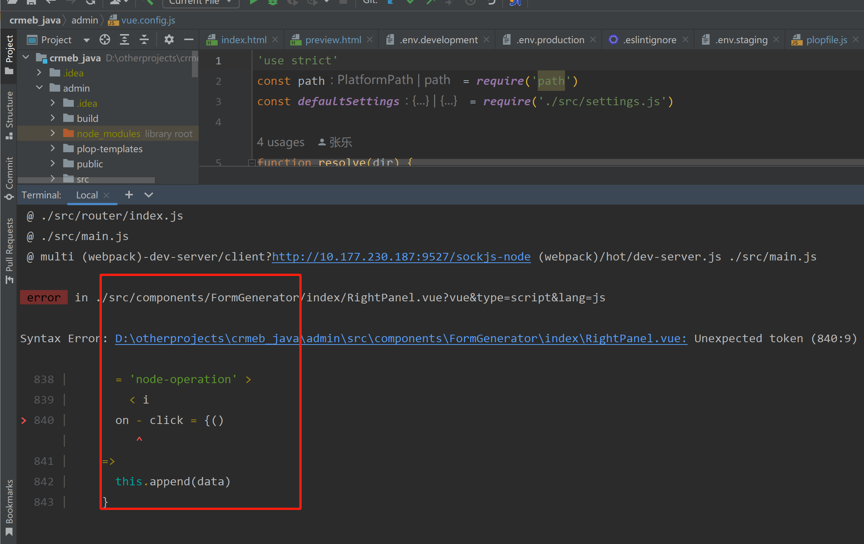This screenshot has width=864, height=544.
Task: Click the Project tree vertical scrollbar
Action: point(195,64)
